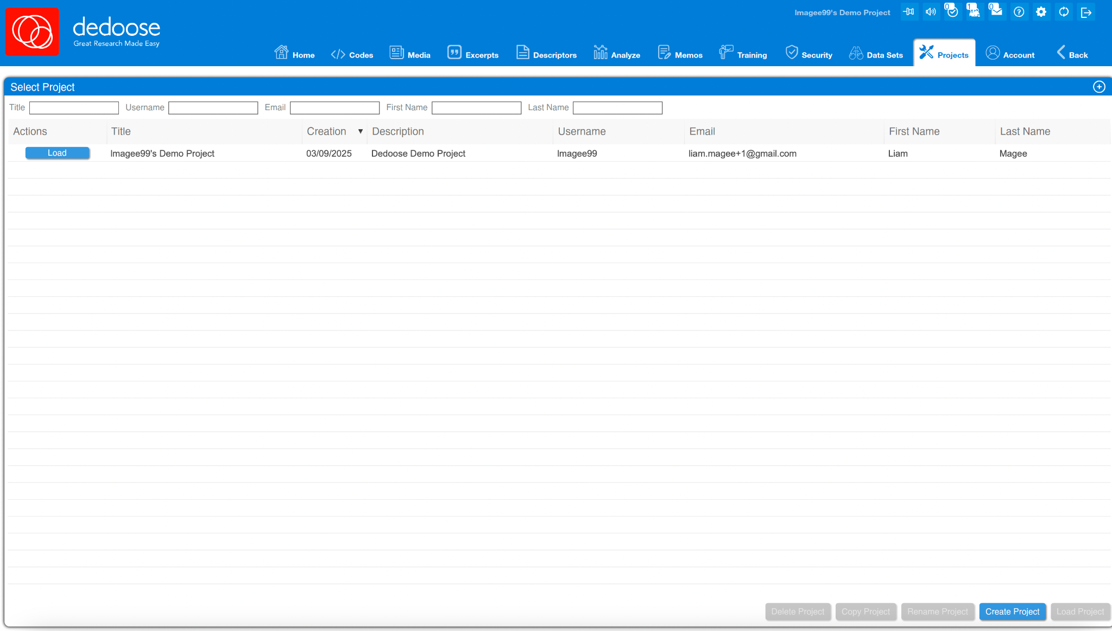
Task: Click the Select Project panel title
Action: point(42,87)
